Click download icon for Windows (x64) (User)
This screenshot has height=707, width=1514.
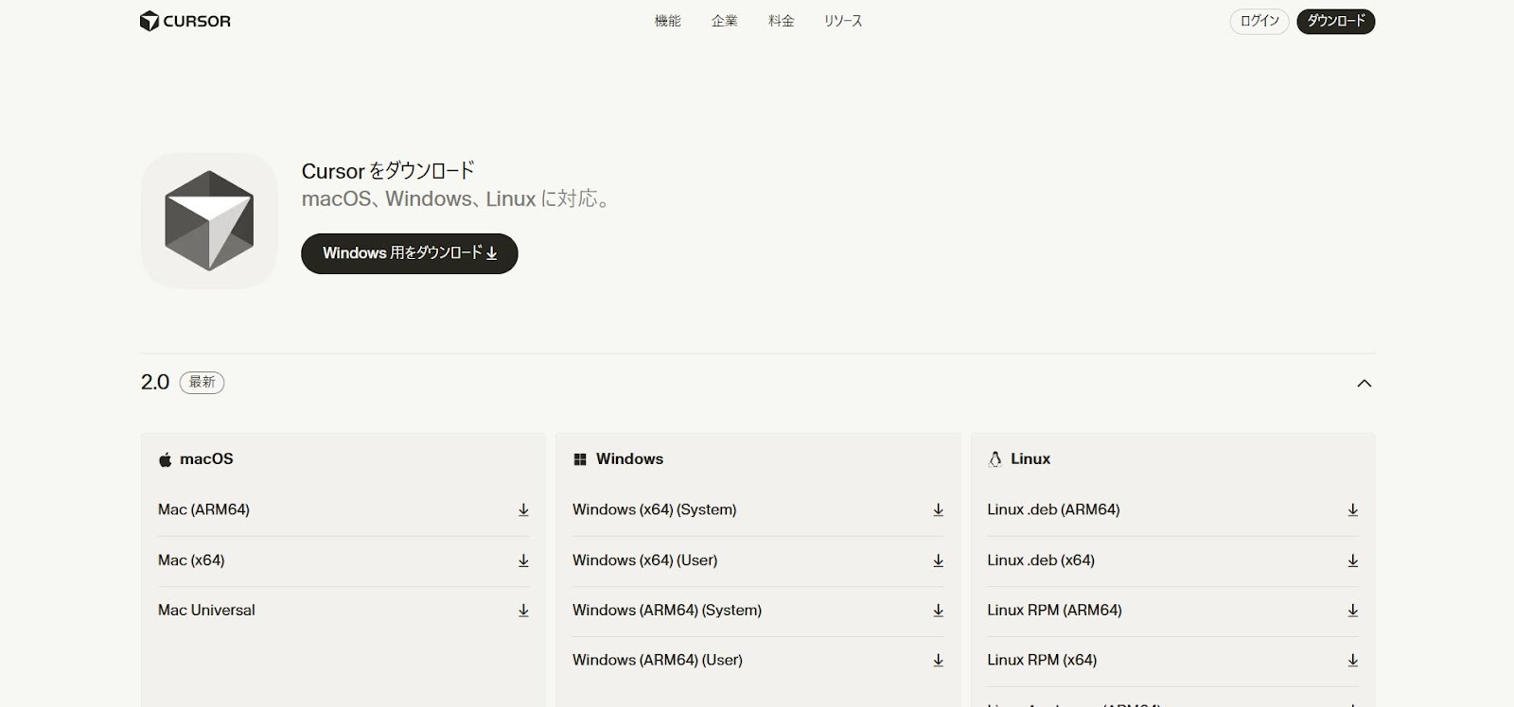pyautogui.click(x=938, y=560)
